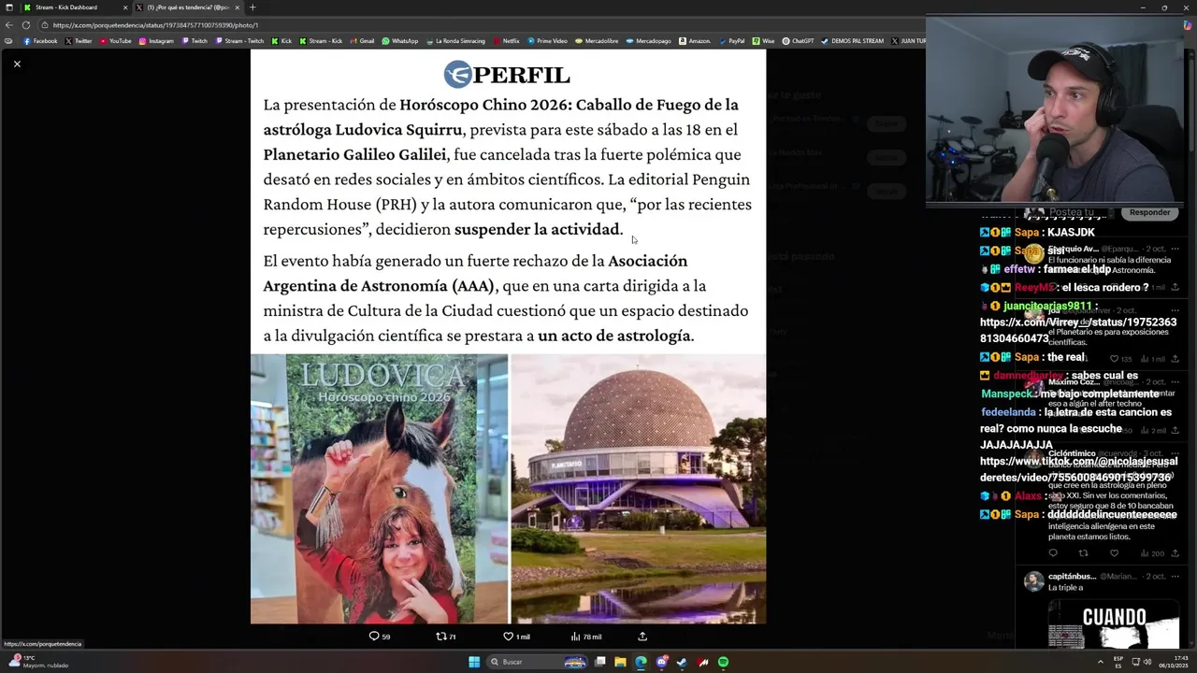This screenshot has width=1197, height=673.
Task: Click the Responder button
Action: click(1149, 212)
